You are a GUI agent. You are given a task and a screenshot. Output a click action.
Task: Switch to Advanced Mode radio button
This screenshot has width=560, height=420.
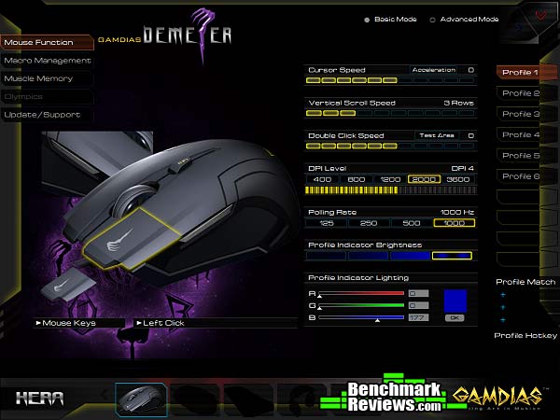click(x=432, y=20)
